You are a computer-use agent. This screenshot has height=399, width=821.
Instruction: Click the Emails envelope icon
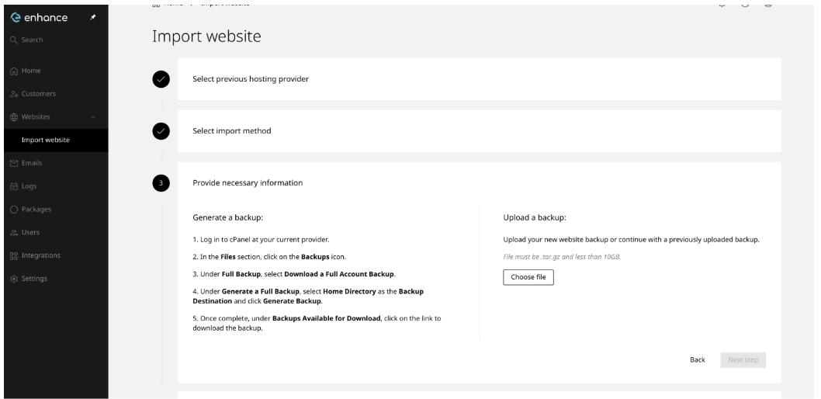14,163
